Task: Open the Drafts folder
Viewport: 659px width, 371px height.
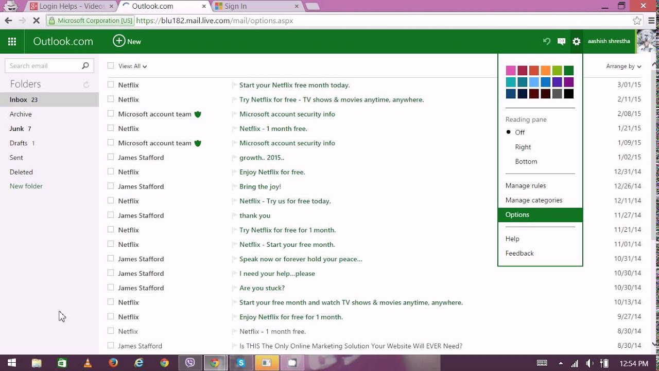Action: (49, 143)
